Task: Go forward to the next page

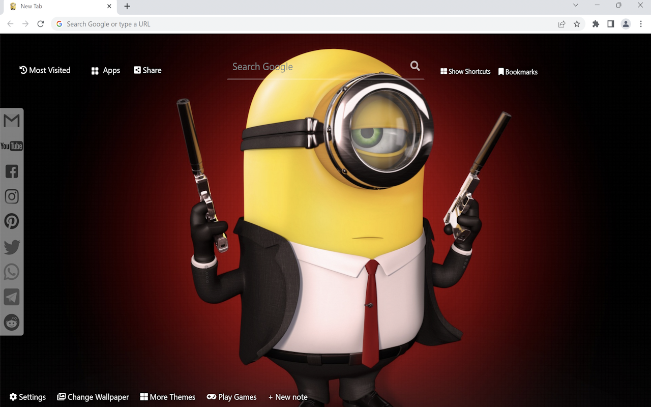Action: [x=25, y=24]
